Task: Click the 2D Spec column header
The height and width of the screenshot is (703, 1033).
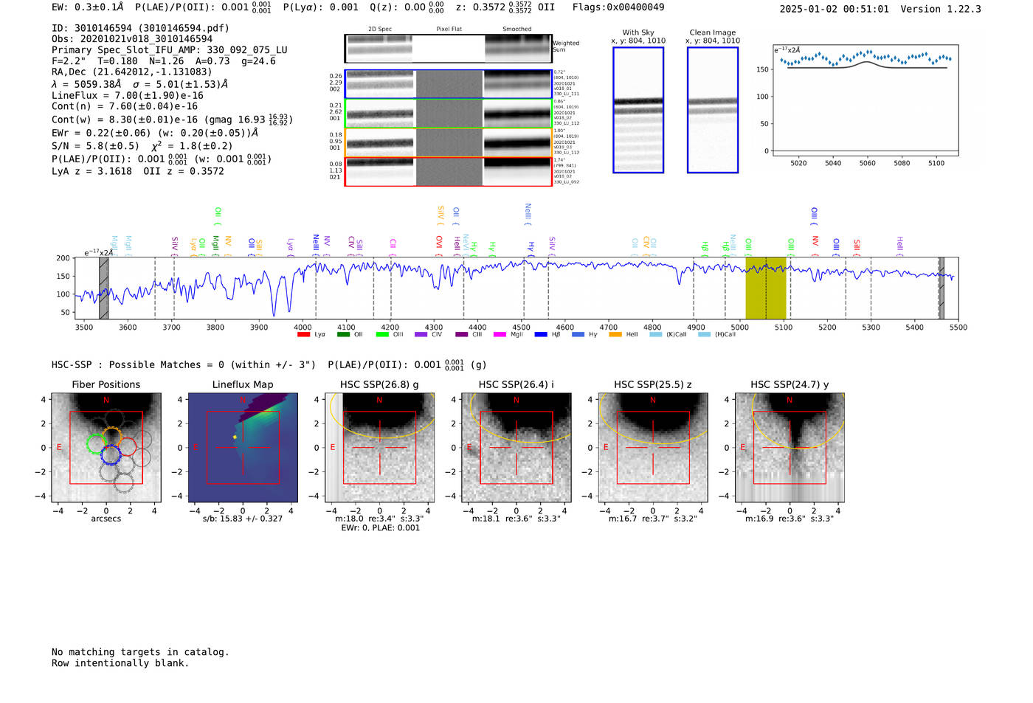Action: [380, 30]
